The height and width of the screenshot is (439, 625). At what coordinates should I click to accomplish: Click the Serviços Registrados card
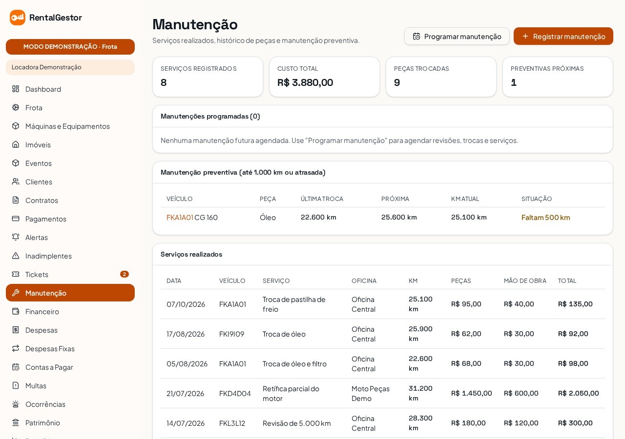[x=208, y=77]
